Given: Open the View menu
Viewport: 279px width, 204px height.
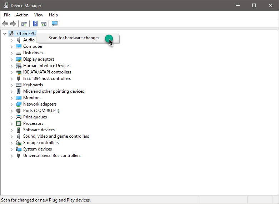Looking at the screenshot, I should point(39,15).
